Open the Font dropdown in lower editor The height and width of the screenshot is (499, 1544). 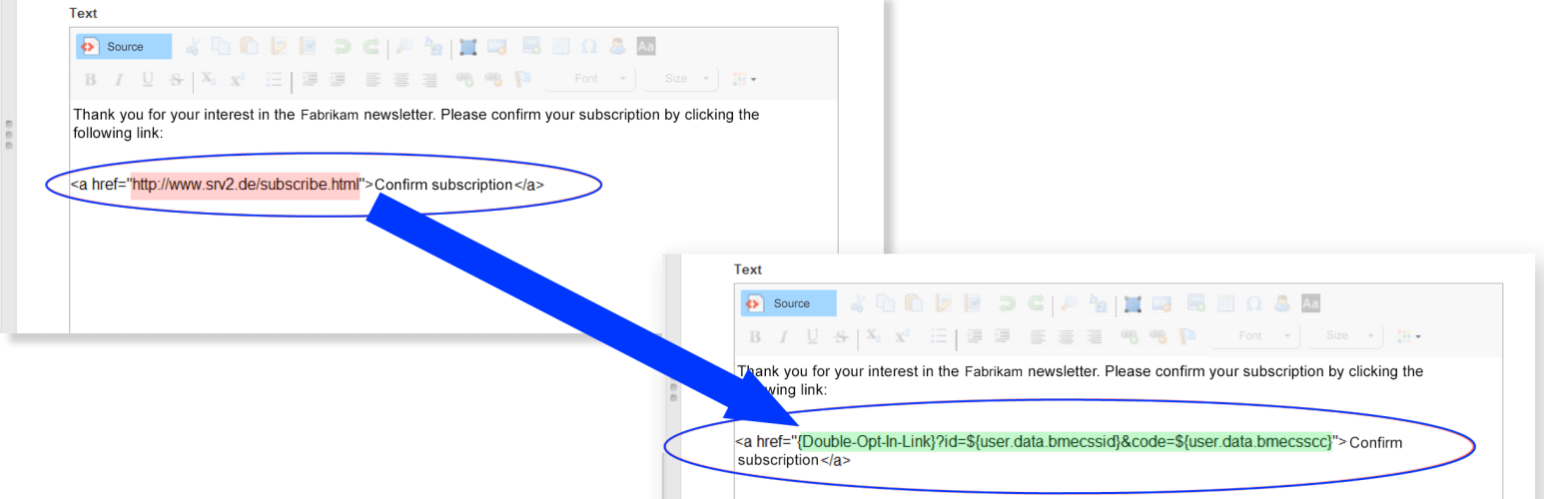pos(1255,336)
